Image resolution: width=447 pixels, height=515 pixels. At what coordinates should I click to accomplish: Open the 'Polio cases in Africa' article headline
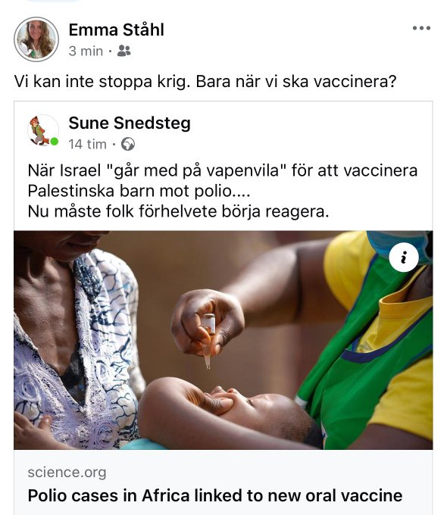tap(215, 495)
